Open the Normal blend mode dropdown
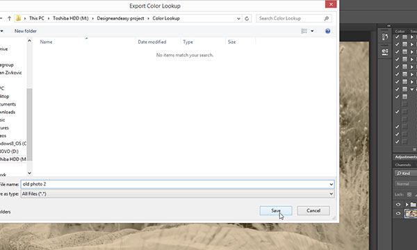 [406, 184]
